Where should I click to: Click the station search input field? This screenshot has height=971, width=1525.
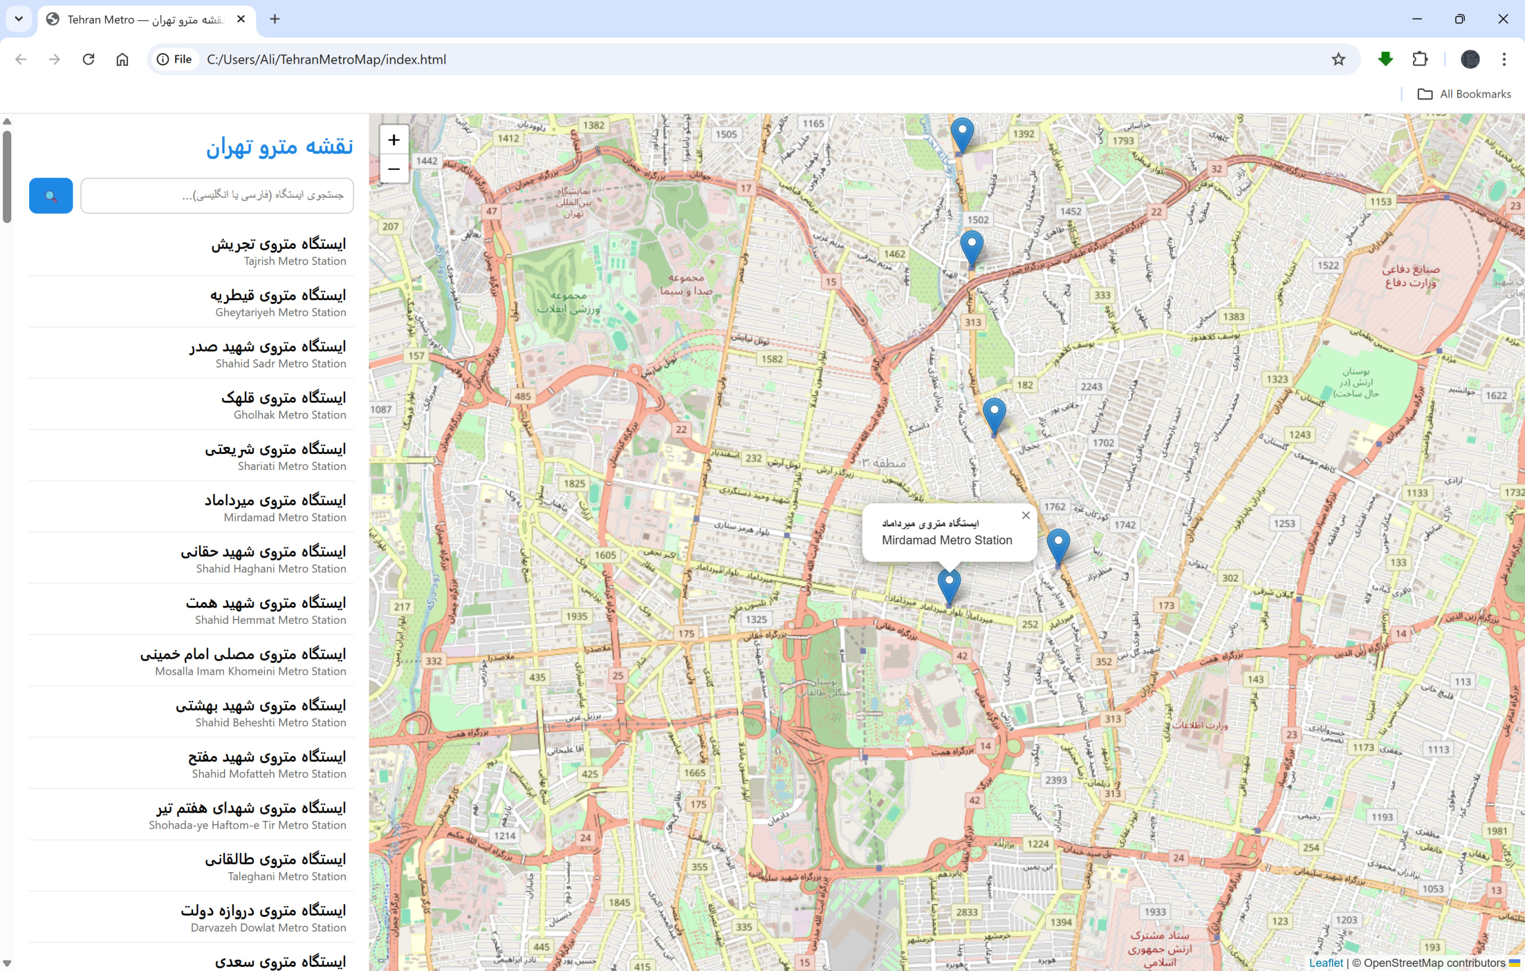click(217, 196)
